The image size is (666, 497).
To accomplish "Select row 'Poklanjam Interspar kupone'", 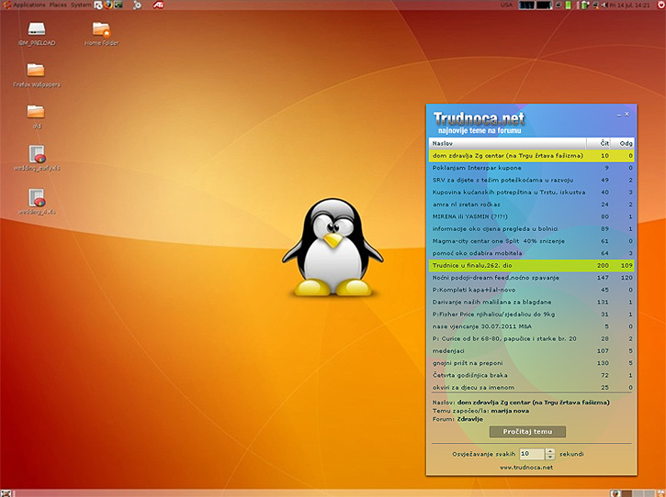I will (x=531, y=168).
